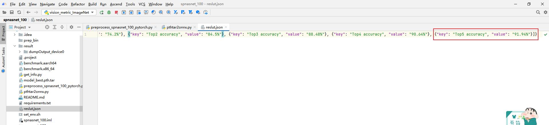The height and width of the screenshot is (125, 549).
Task: Click the box with gear toolbar icon
Action: pyautogui.click(x=131, y=12)
